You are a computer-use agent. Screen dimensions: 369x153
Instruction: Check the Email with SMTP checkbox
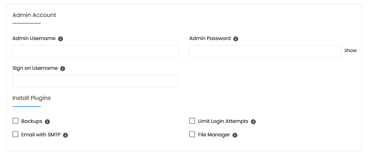point(15,135)
